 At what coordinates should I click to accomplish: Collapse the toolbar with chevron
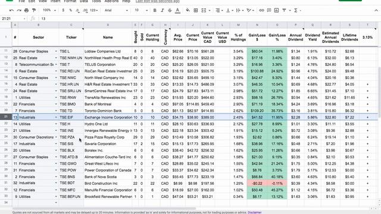[376, 11]
